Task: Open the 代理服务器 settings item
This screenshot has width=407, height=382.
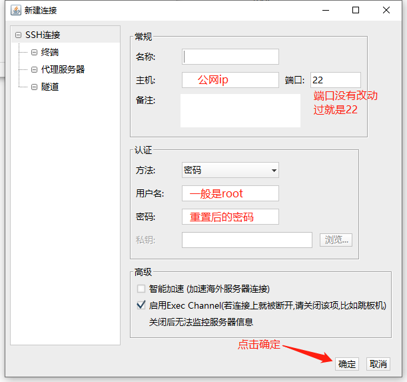Action: [63, 69]
